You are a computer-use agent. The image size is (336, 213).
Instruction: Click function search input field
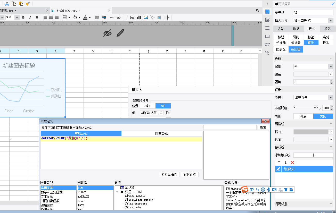(x=230, y=127)
